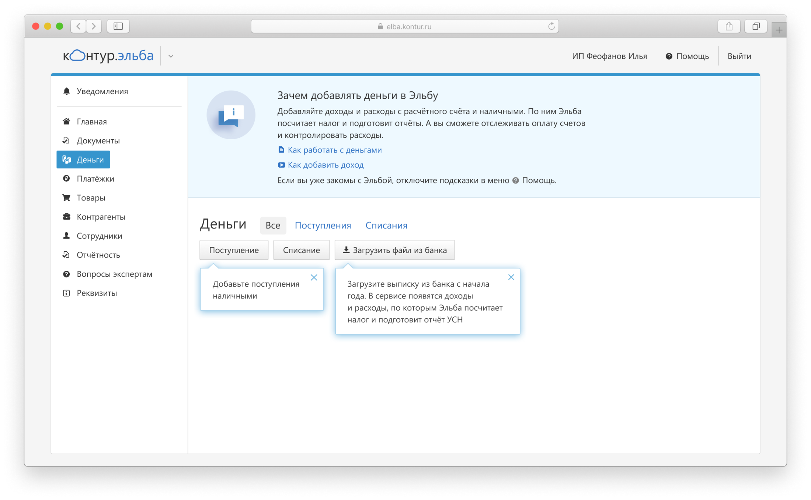811x500 pixels.
Task: Go back with Safari's back arrow
Action: tap(79, 26)
